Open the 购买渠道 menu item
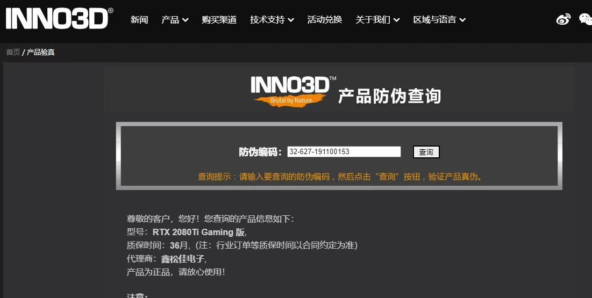Viewport: 592px width, 298px height. click(x=219, y=20)
